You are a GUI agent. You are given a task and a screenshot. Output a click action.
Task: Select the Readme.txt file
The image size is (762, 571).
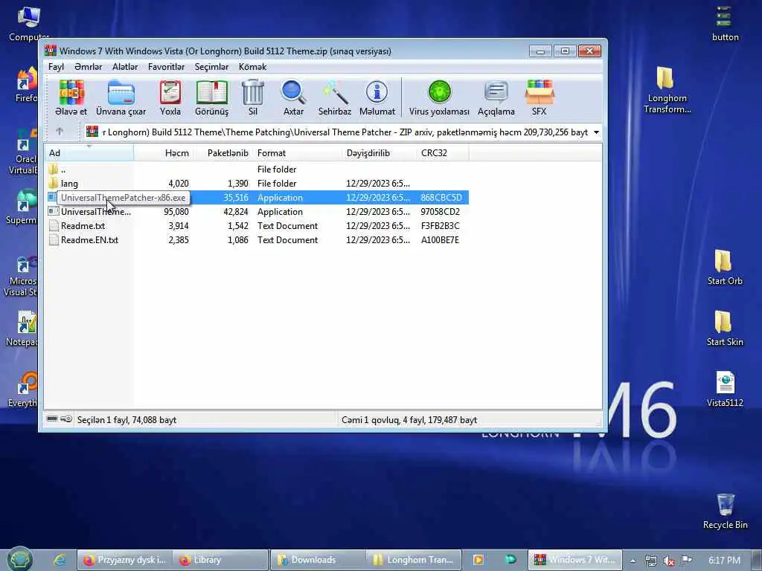(x=257, y=225)
